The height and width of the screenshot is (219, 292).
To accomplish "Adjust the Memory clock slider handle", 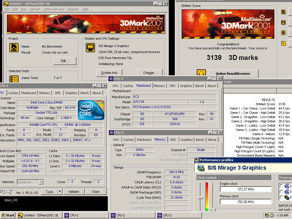I will pyautogui.click(x=213, y=209).
